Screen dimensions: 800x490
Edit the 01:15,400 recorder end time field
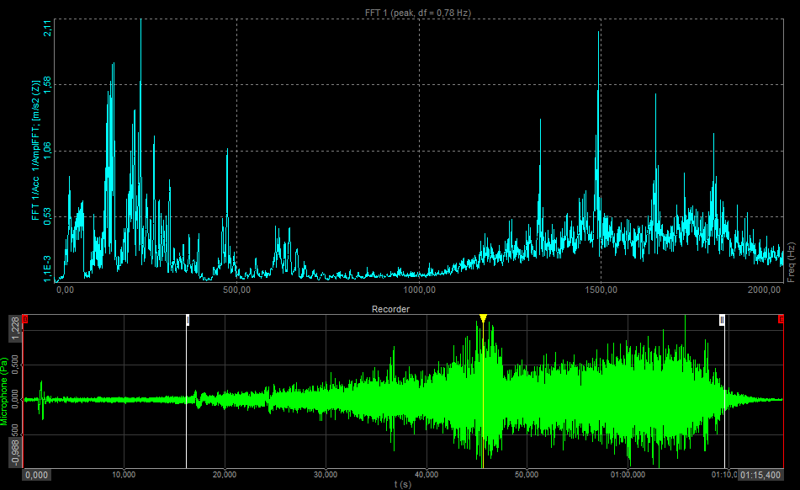(760, 475)
